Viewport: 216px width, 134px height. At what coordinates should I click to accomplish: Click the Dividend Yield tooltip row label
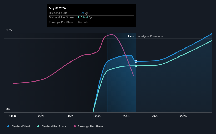click(58, 13)
